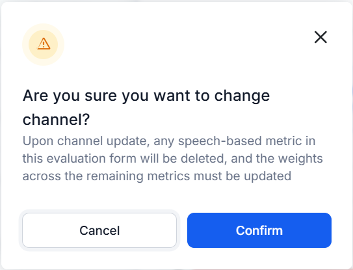Click the description about speech-based metric deletion
The image size is (353, 270).
(172, 159)
